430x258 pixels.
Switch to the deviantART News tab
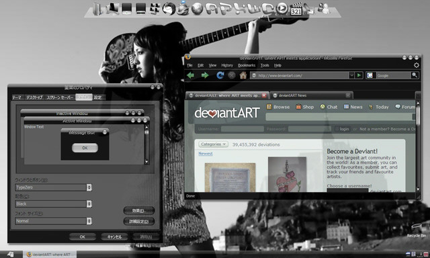click(x=311, y=95)
